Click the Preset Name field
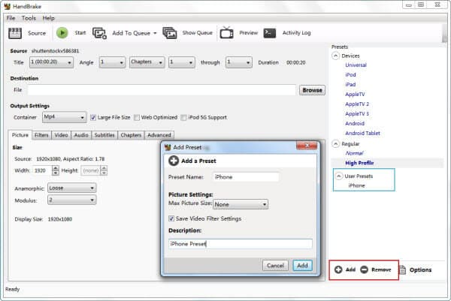This screenshot has width=451, height=301. click(x=246, y=177)
